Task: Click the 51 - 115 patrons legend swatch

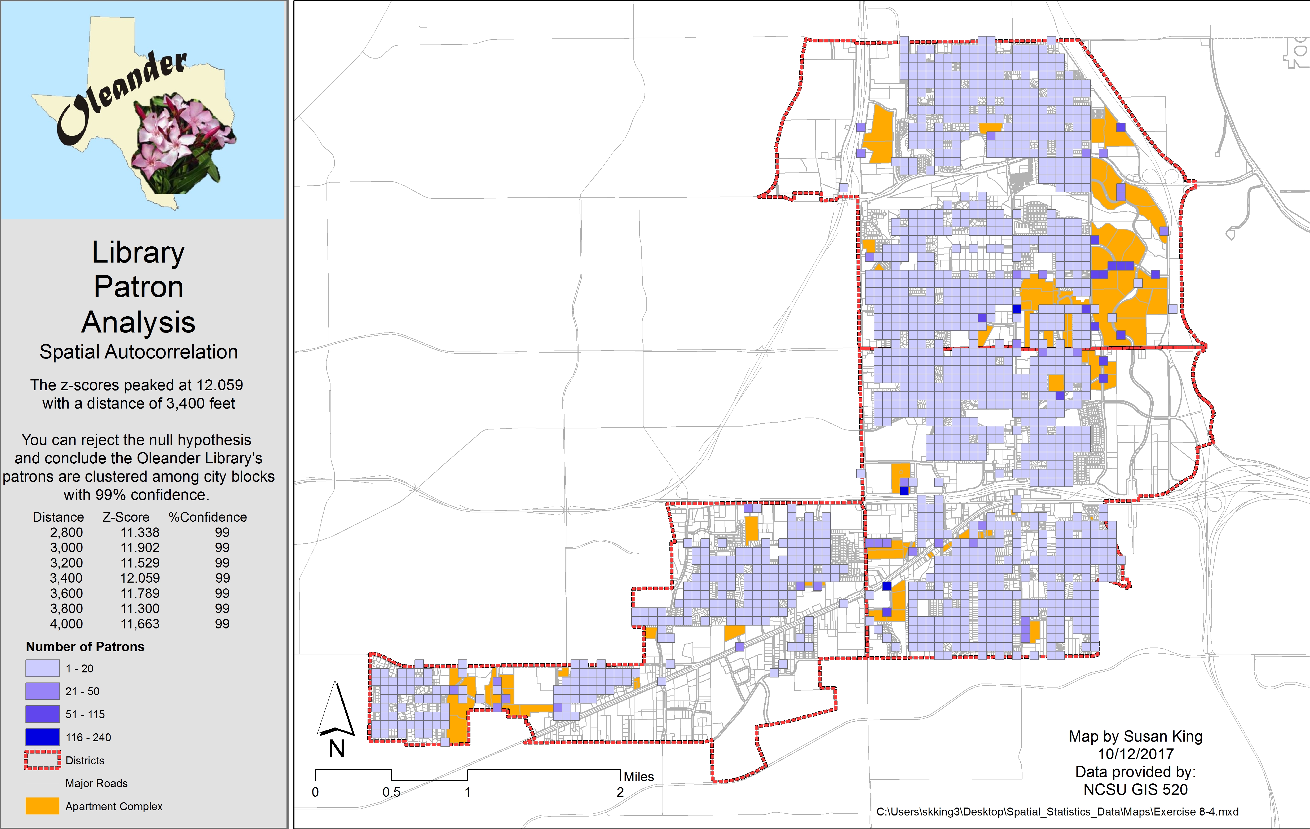Action: pyautogui.click(x=42, y=714)
